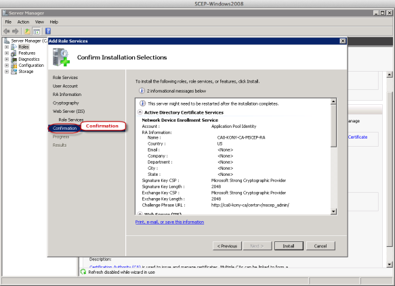
Task: Close the Add Role Services dialog
Action: coord(343,41)
